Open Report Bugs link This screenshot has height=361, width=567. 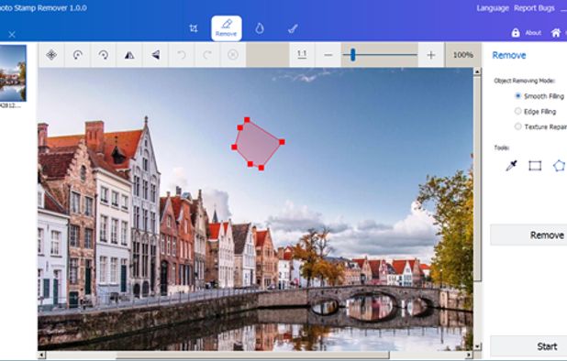tap(534, 8)
